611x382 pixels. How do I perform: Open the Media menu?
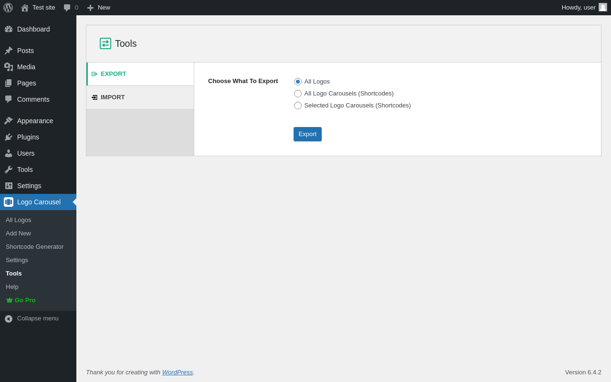tap(38, 67)
